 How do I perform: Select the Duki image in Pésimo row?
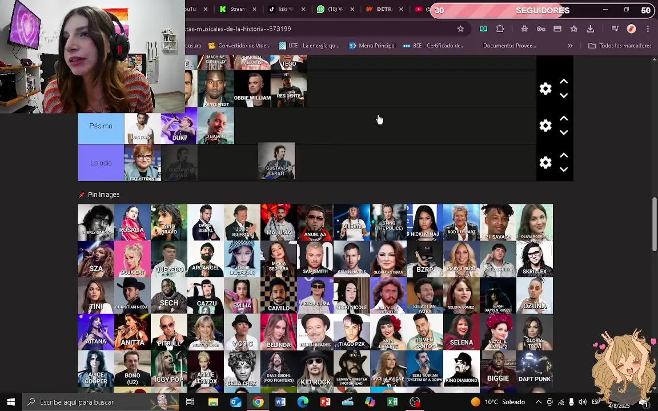tap(179, 126)
